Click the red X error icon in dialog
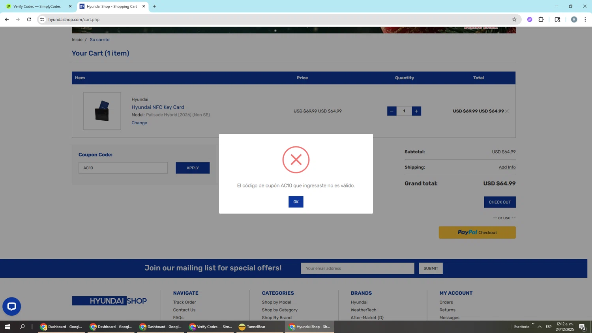The image size is (592, 333). (x=296, y=160)
